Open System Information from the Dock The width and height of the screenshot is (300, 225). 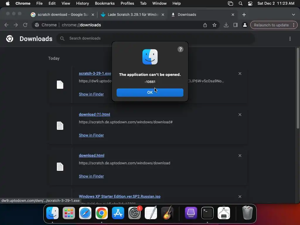pos(224,213)
